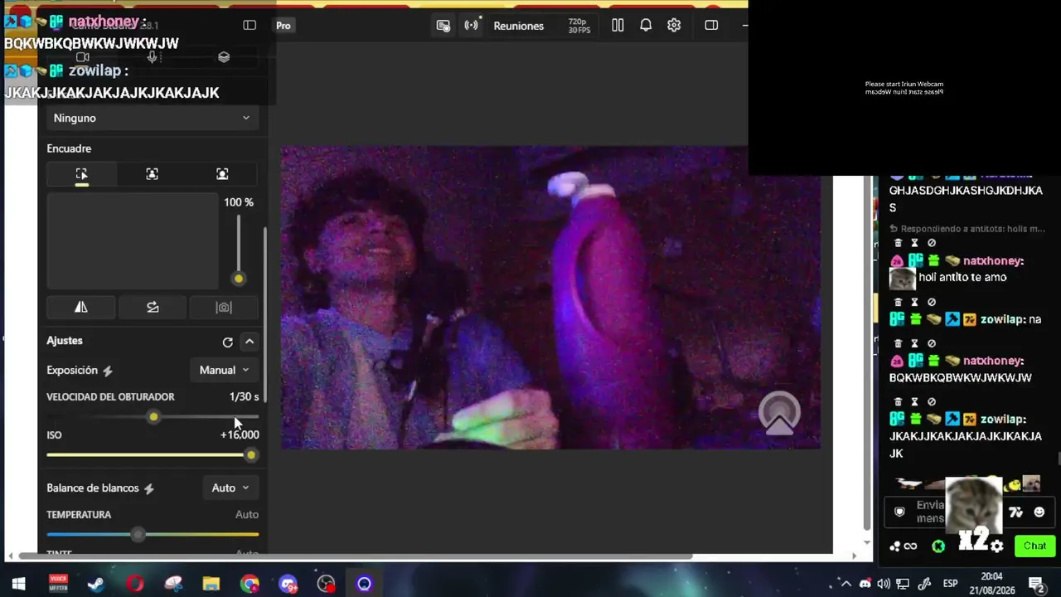Viewport: 1061px width, 597px height.
Task: Toggle the right sidebar panel icon
Action: [711, 25]
